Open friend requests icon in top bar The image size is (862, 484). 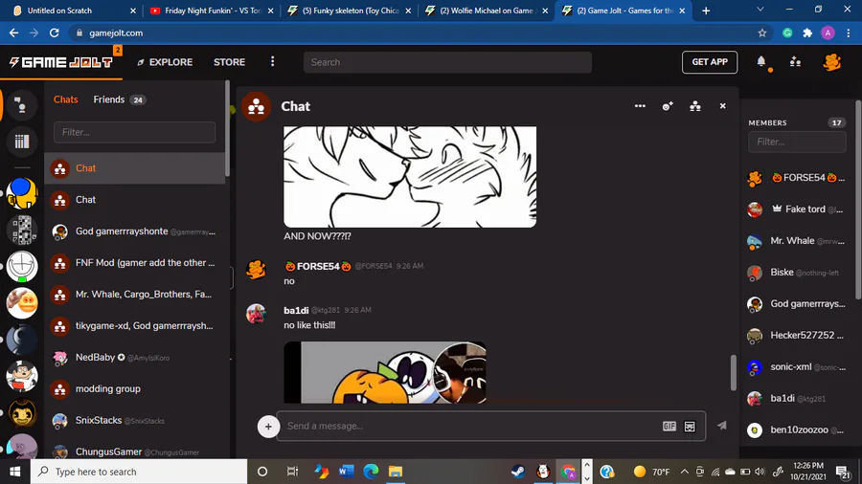[795, 62]
